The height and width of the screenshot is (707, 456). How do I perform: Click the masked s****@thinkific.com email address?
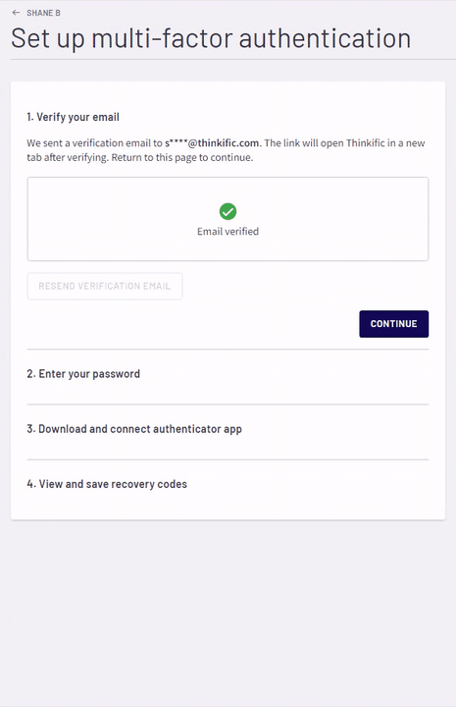(212, 143)
